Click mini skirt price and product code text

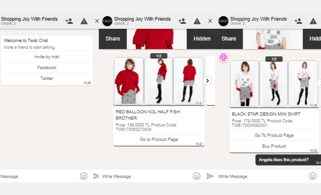click(x=262, y=123)
